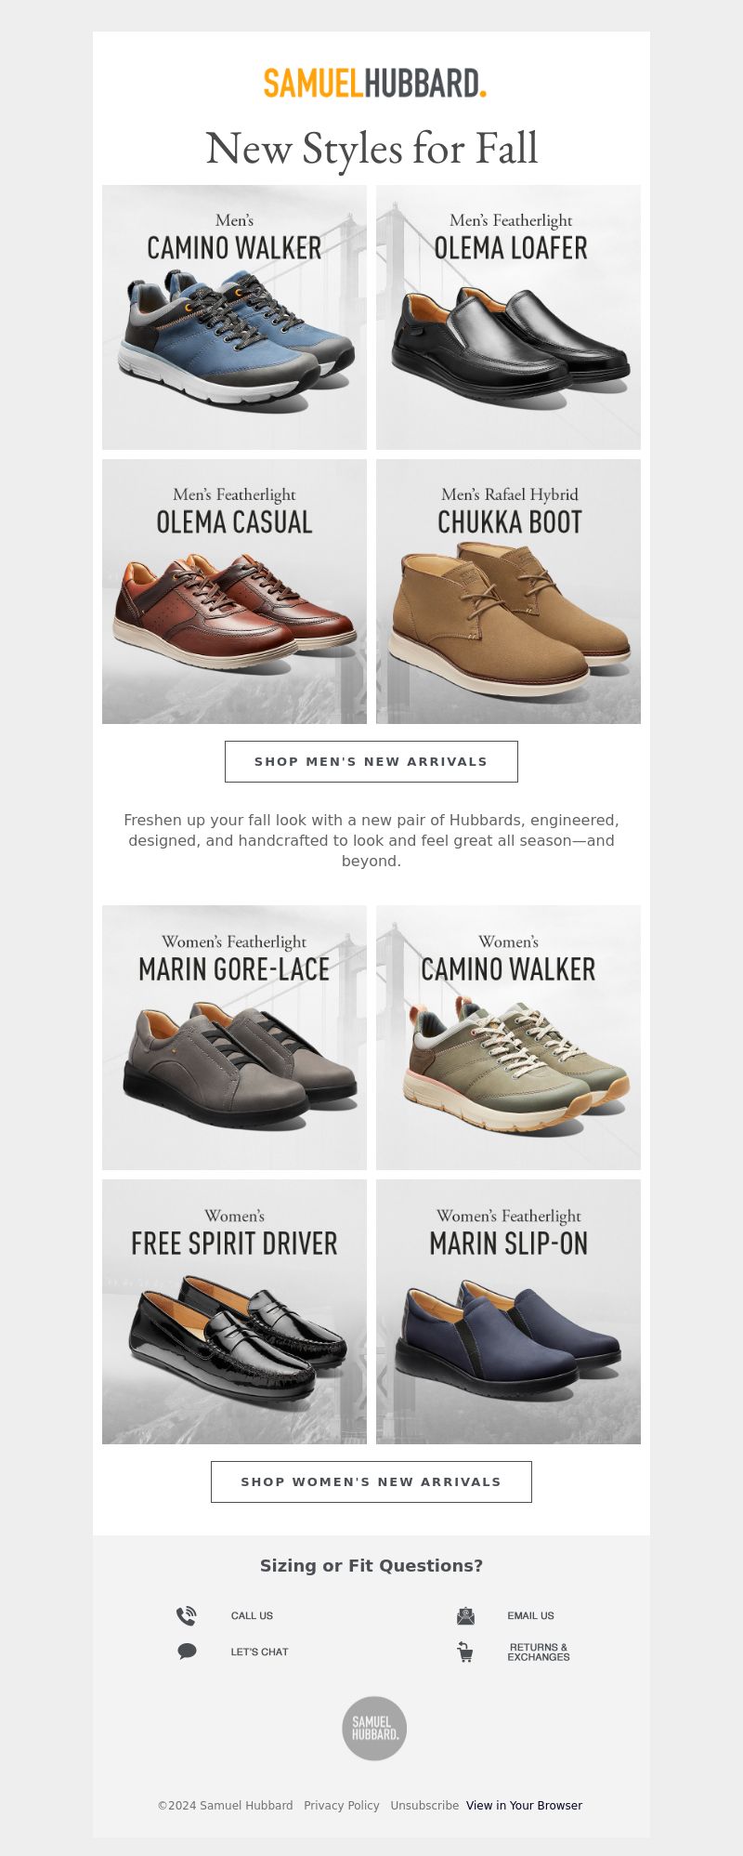Click the chat bubble icon
743x1856 pixels.
click(187, 1652)
